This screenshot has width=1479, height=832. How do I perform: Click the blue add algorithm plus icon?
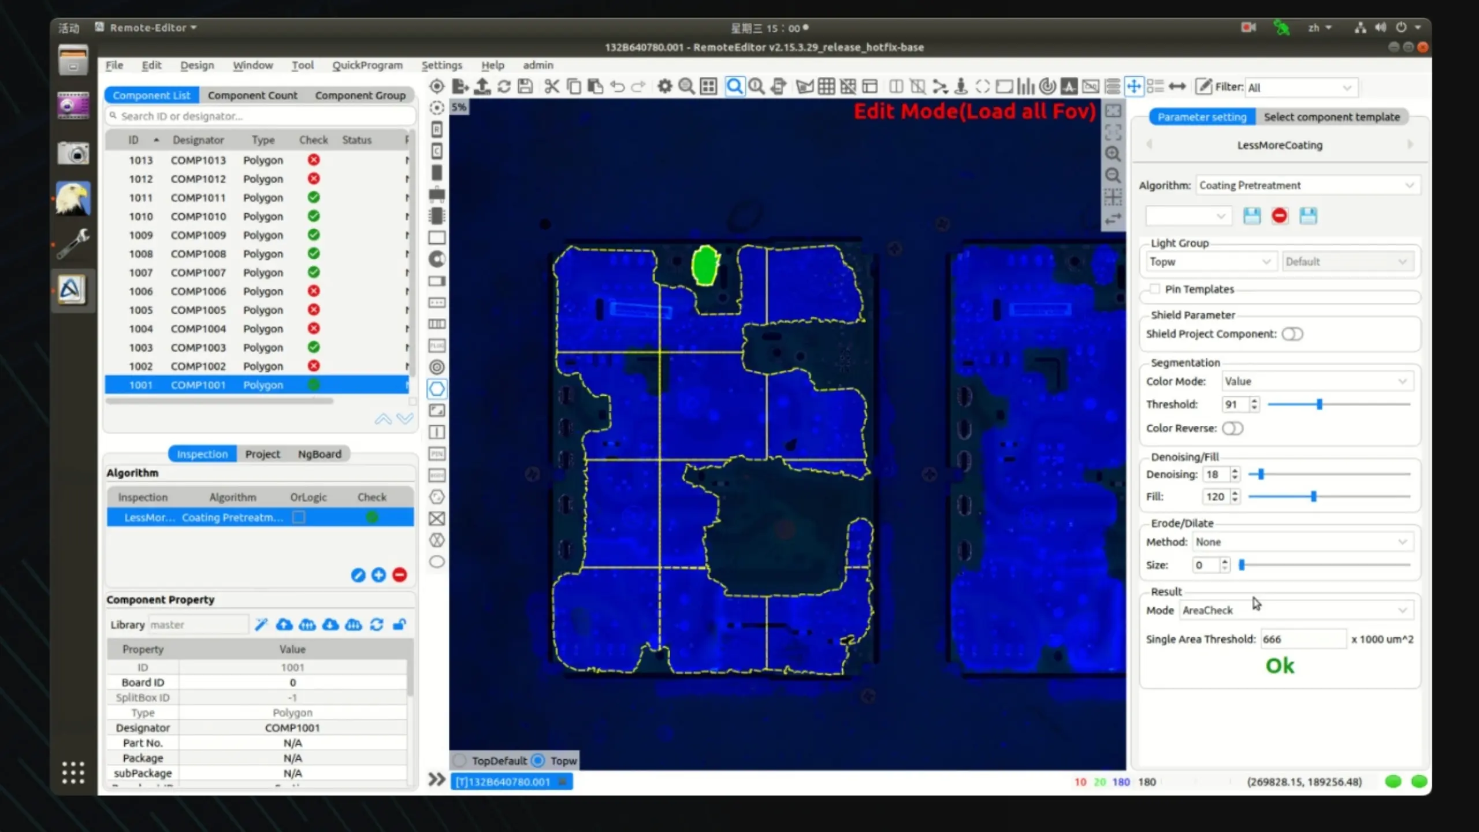378,575
